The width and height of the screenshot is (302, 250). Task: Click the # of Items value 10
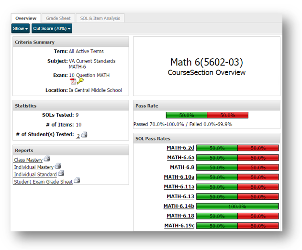tap(78, 125)
